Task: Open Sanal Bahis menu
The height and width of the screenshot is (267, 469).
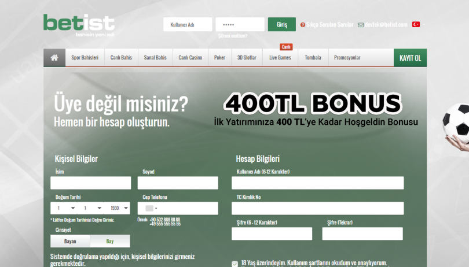Action: point(155,58)
